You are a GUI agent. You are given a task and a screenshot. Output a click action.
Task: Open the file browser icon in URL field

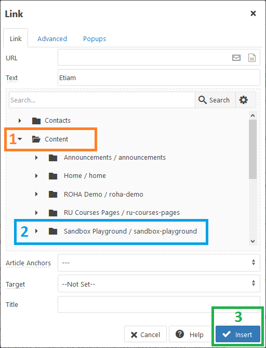pyautogui.click(x=252, y=58)
